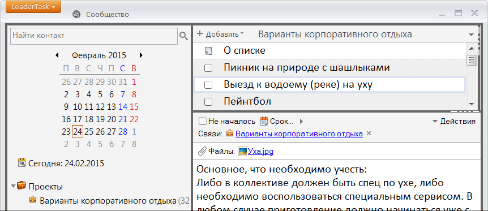Open the task list header dropdown arrow
This screenshot has height=211, width=488.
(472, 35)
